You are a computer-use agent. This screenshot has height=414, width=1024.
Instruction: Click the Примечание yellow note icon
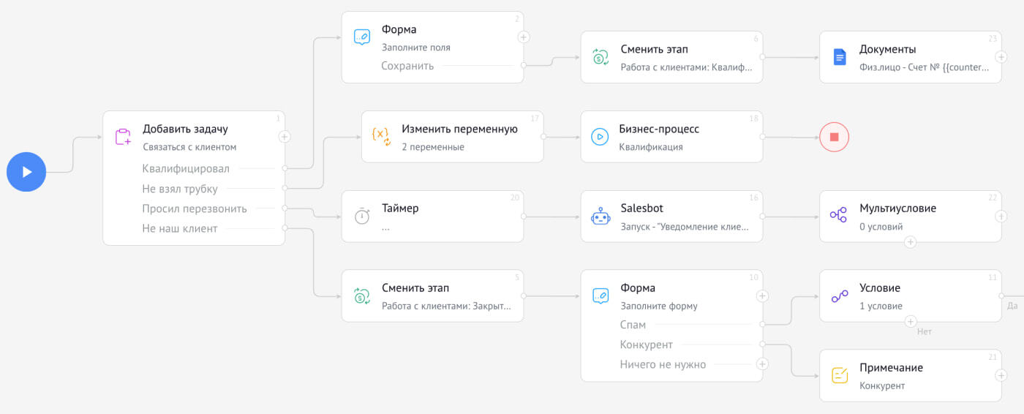[x=840, y=376]
